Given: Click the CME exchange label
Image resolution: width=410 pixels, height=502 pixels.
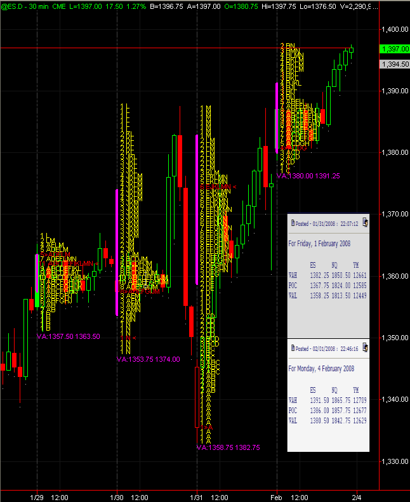Looking at the screenshot, I should 59,6.
